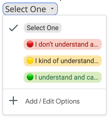Click the red circle icon
This screenshot has width=109, height=118.
click(30, 44)
